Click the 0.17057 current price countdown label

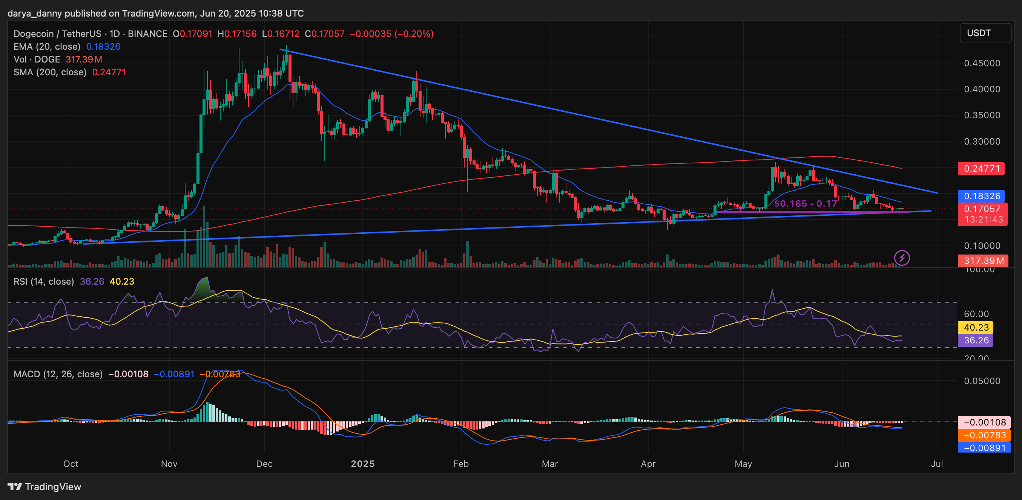click(x=982, y=214)
